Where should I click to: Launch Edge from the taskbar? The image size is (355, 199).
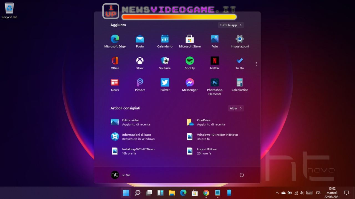click(x=183, y=193)
